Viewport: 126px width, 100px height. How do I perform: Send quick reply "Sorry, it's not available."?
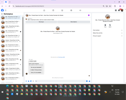[x=36, y=72]
